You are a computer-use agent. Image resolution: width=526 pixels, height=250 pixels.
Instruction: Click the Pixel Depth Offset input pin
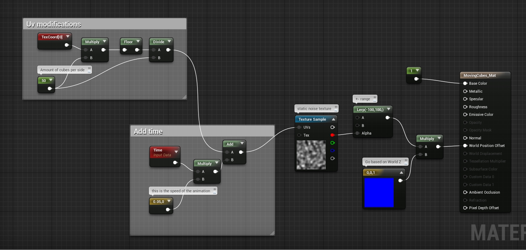465,208
